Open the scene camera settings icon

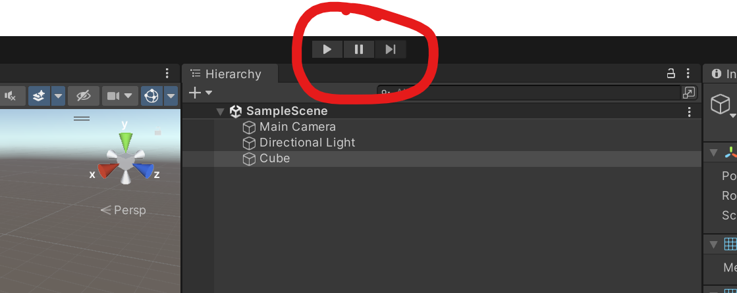coord(113,96)
